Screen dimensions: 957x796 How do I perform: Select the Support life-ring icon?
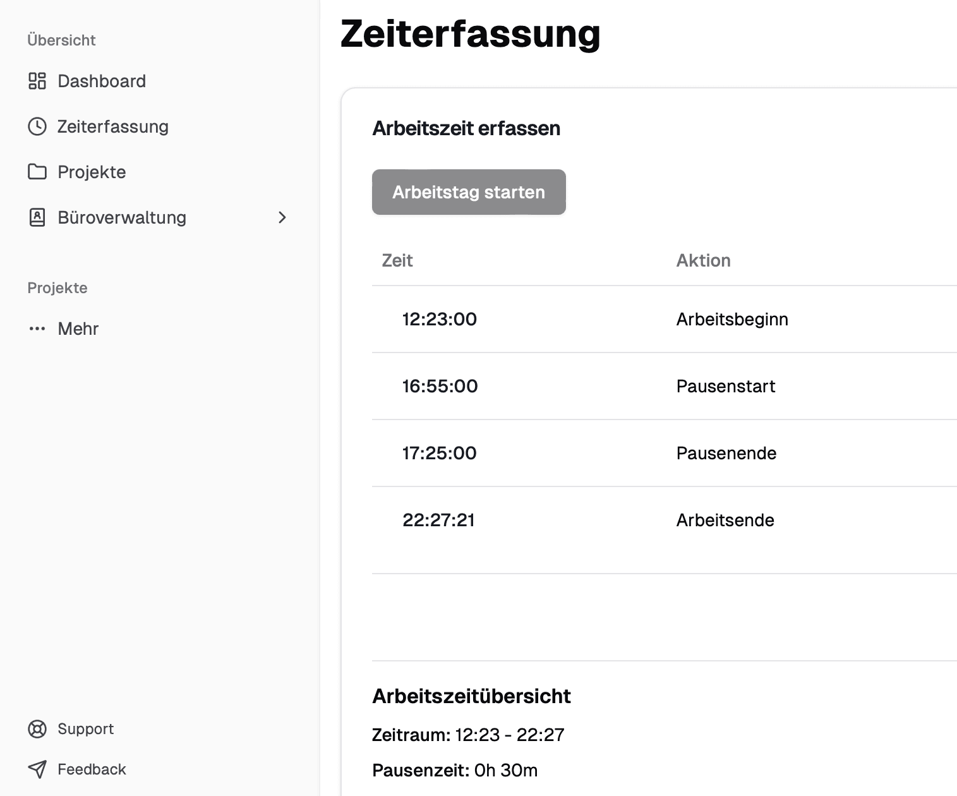pos(37,728)
